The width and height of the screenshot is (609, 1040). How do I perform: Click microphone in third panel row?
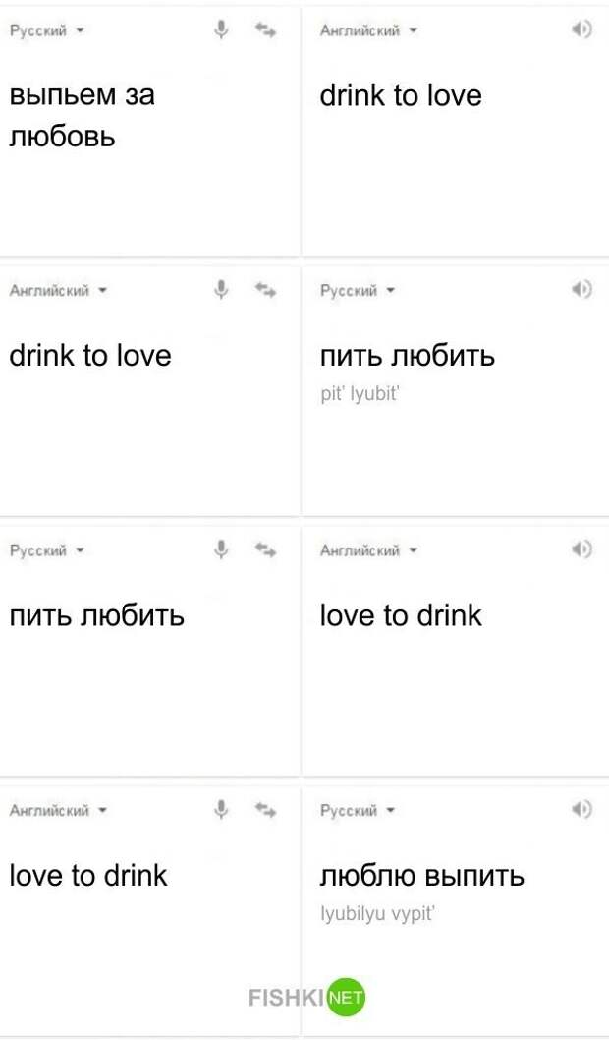point(222,549)
